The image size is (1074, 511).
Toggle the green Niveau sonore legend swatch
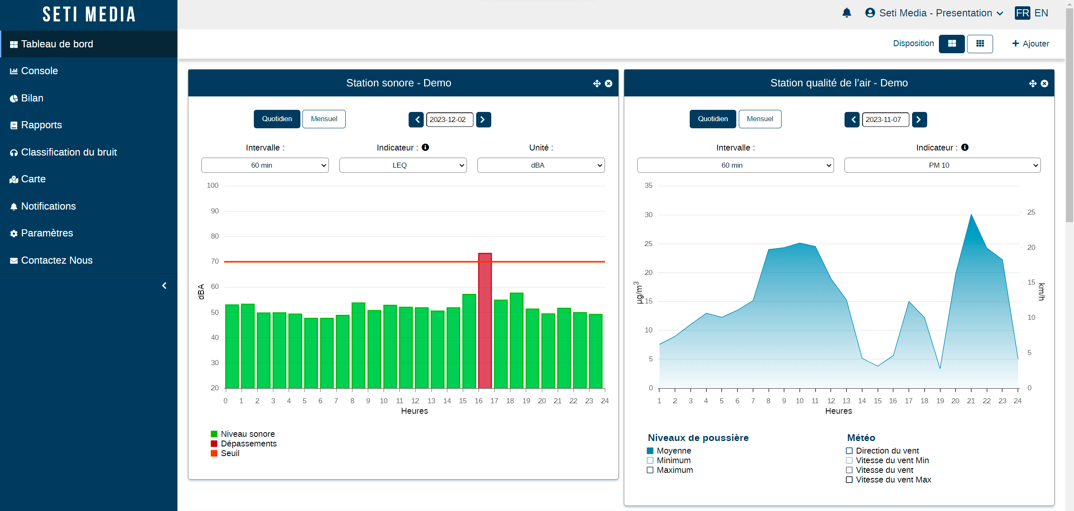coord(214,434)
